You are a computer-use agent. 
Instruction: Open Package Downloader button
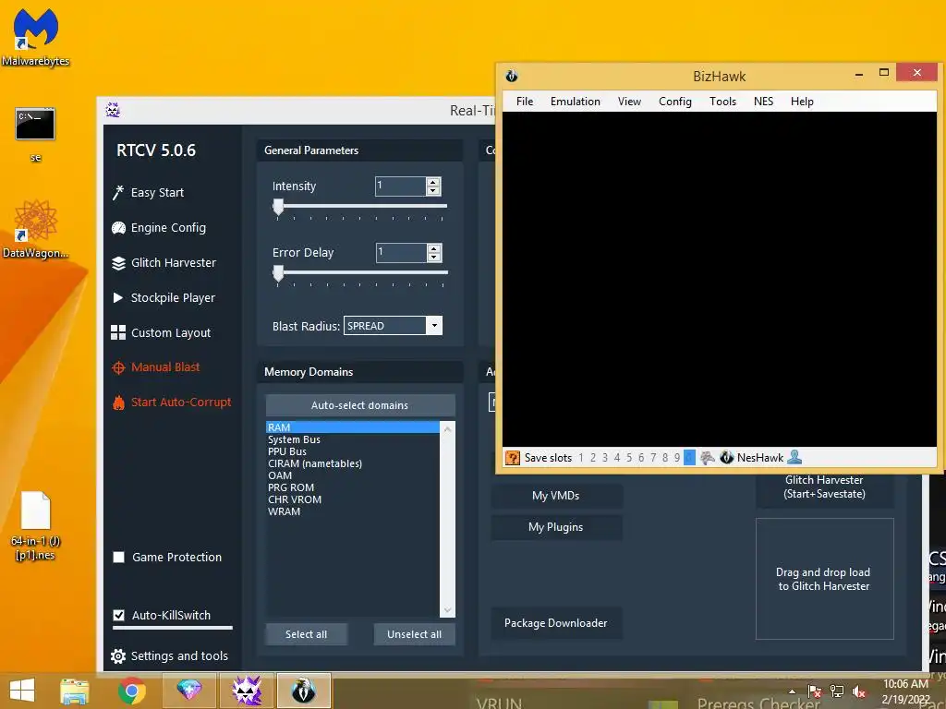pyautogui.click(x=555, y=623)
